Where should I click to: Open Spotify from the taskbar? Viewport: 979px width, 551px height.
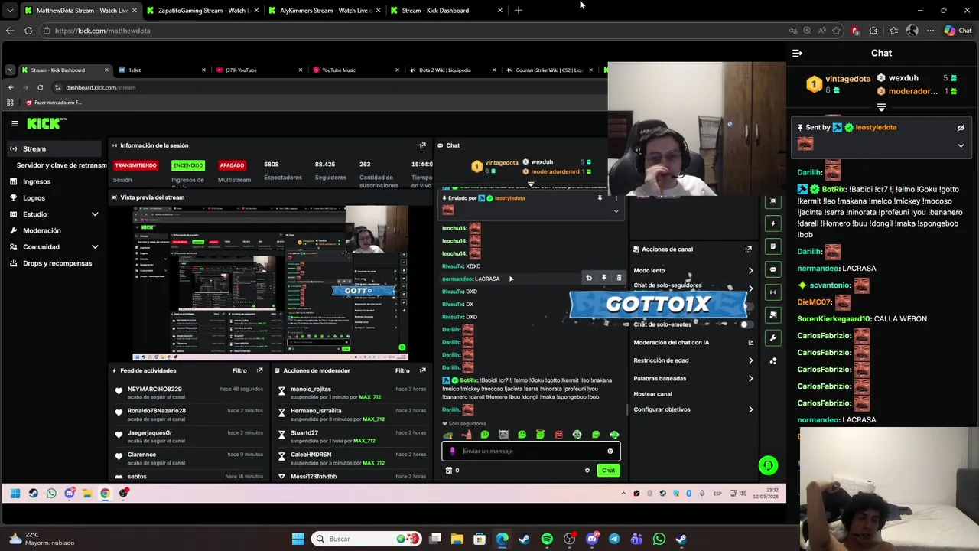(547, 539)
